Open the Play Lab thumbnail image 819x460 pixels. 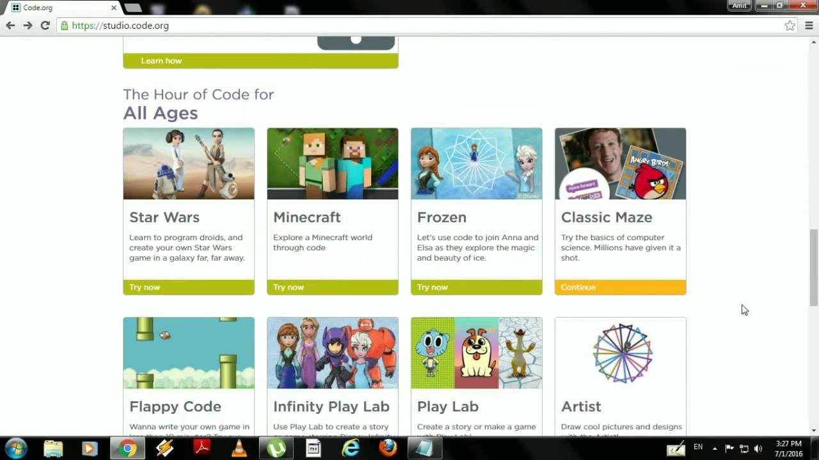tap(477, 353)
